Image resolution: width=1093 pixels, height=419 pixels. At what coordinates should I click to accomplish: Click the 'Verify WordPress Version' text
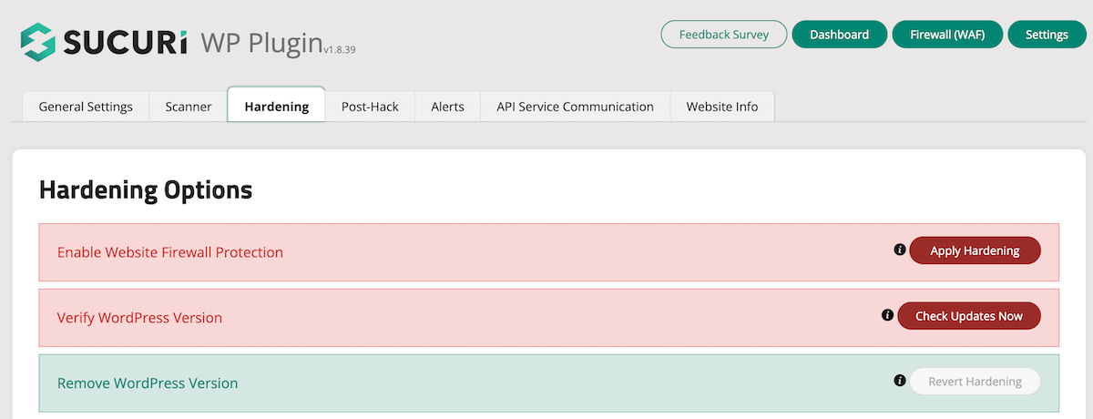coord(139,318)
